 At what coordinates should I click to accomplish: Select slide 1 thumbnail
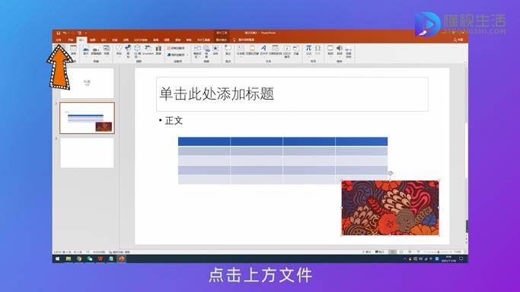point(87,83)
